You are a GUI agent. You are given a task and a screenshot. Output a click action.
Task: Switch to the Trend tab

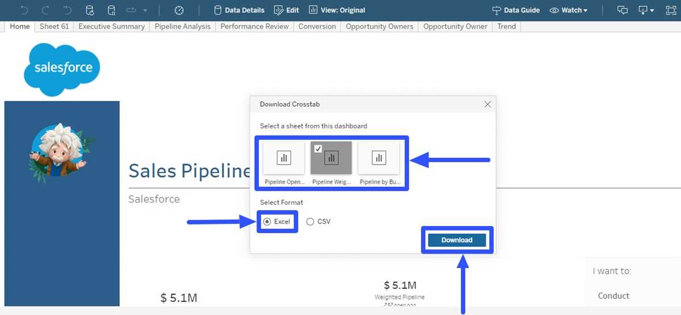(507, 27)
